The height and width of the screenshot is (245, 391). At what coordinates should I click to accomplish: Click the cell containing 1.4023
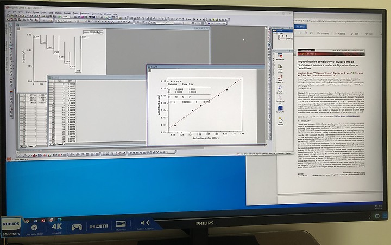click(x=32, y=102)
